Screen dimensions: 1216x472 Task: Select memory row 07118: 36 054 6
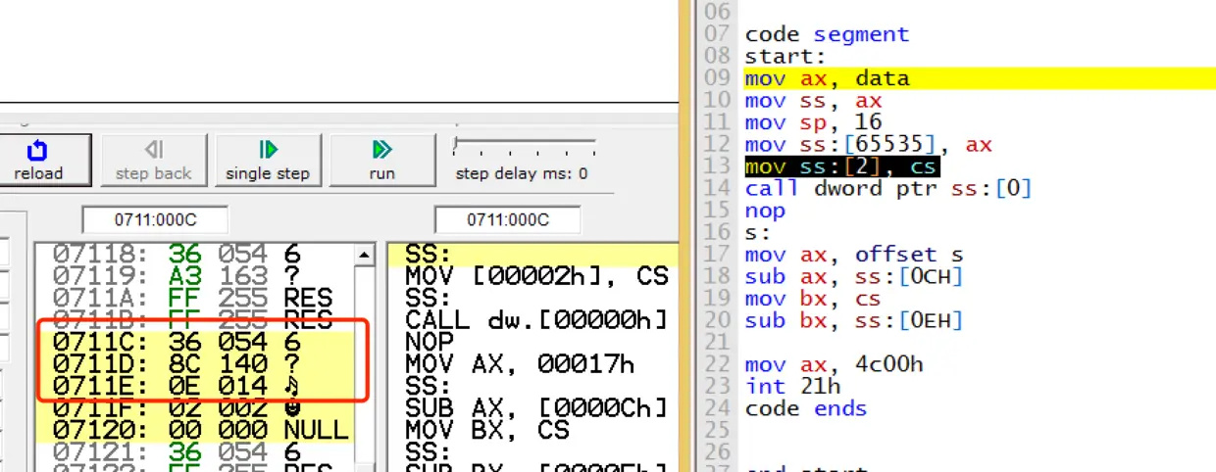point(193,255)
